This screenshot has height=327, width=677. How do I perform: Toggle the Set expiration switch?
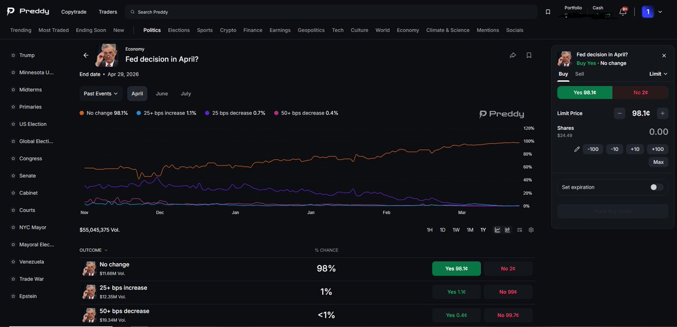coord(656,187)
